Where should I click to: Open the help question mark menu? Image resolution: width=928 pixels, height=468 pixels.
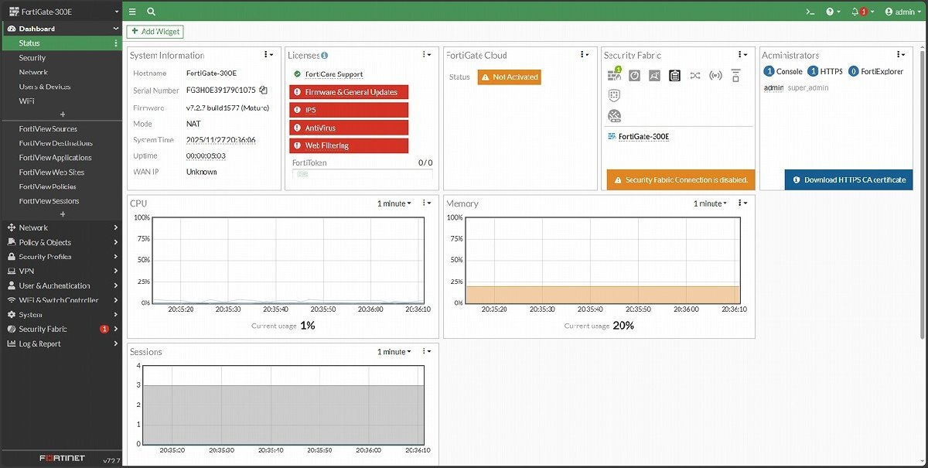[x=832, y=12]
